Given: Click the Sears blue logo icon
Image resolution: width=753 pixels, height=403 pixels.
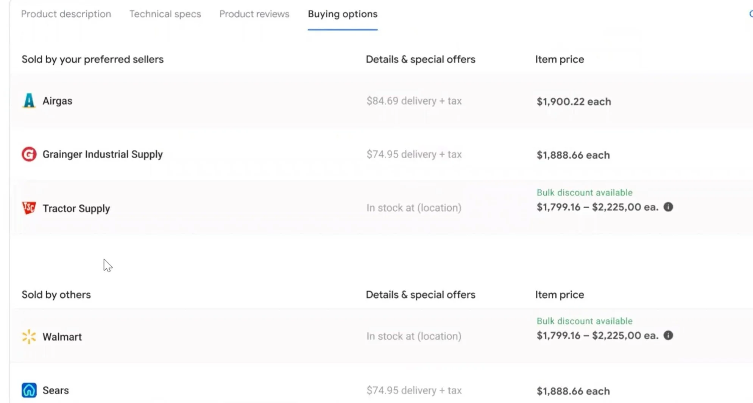Looking at the screenshot, I should pos(29,390).
